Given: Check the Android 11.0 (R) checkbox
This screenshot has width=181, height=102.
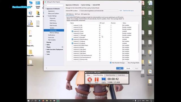Looking at the screenshot, I should point(72,25).
